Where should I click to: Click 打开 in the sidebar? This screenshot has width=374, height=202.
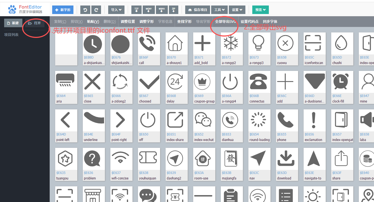pos(35,23)
